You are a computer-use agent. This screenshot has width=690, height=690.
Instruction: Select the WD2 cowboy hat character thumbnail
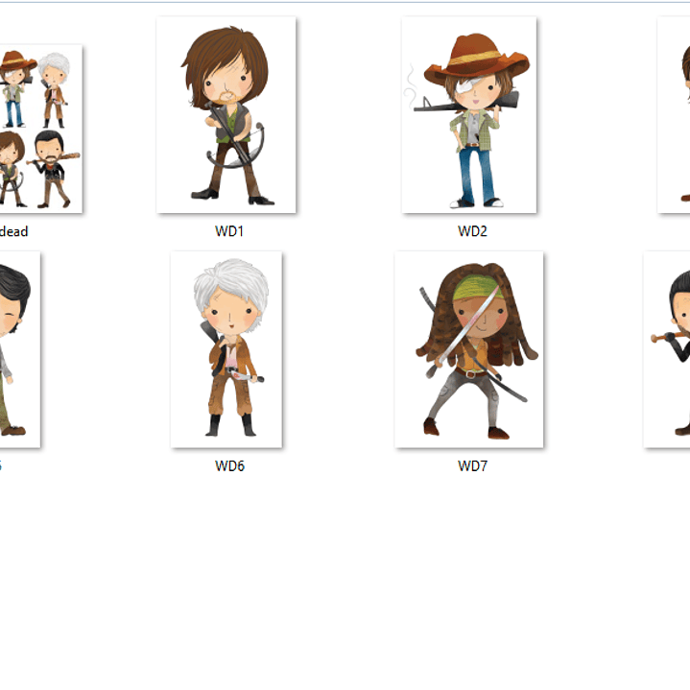[469, 115]
